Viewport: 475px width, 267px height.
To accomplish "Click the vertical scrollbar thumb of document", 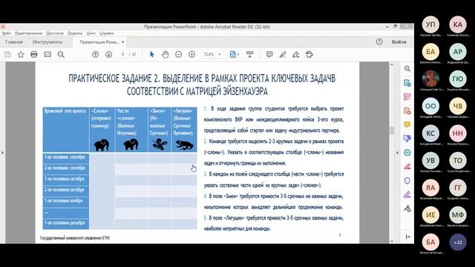I will pos(392,131).
